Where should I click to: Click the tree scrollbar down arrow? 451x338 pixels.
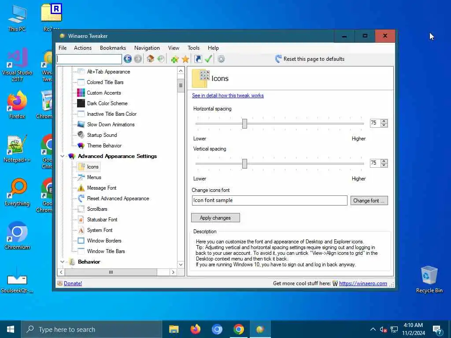pos(181,265)
